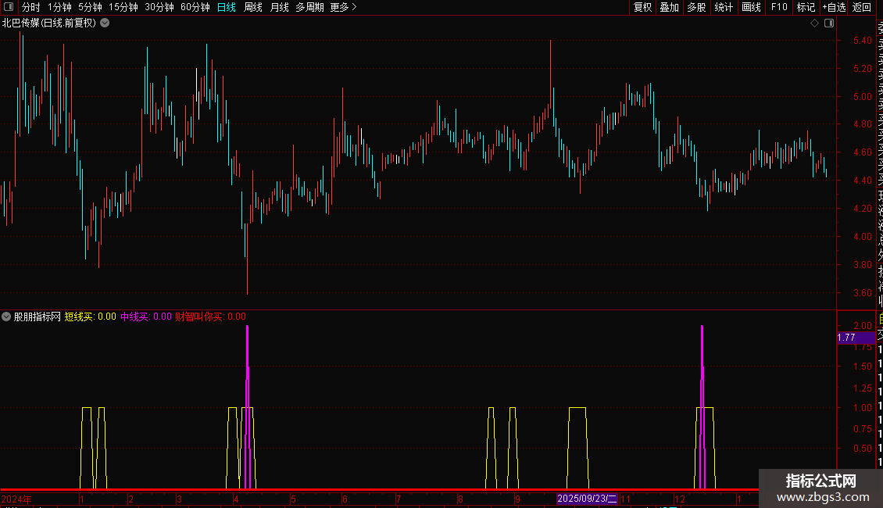The image size is (883, 508).
Task: Open dropdown next to 北巴传媒 title
Action: tap(105, 23)
